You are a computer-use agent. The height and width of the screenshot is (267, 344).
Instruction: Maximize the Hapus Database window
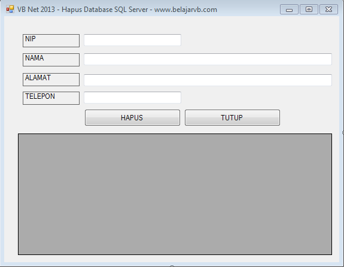309,10
